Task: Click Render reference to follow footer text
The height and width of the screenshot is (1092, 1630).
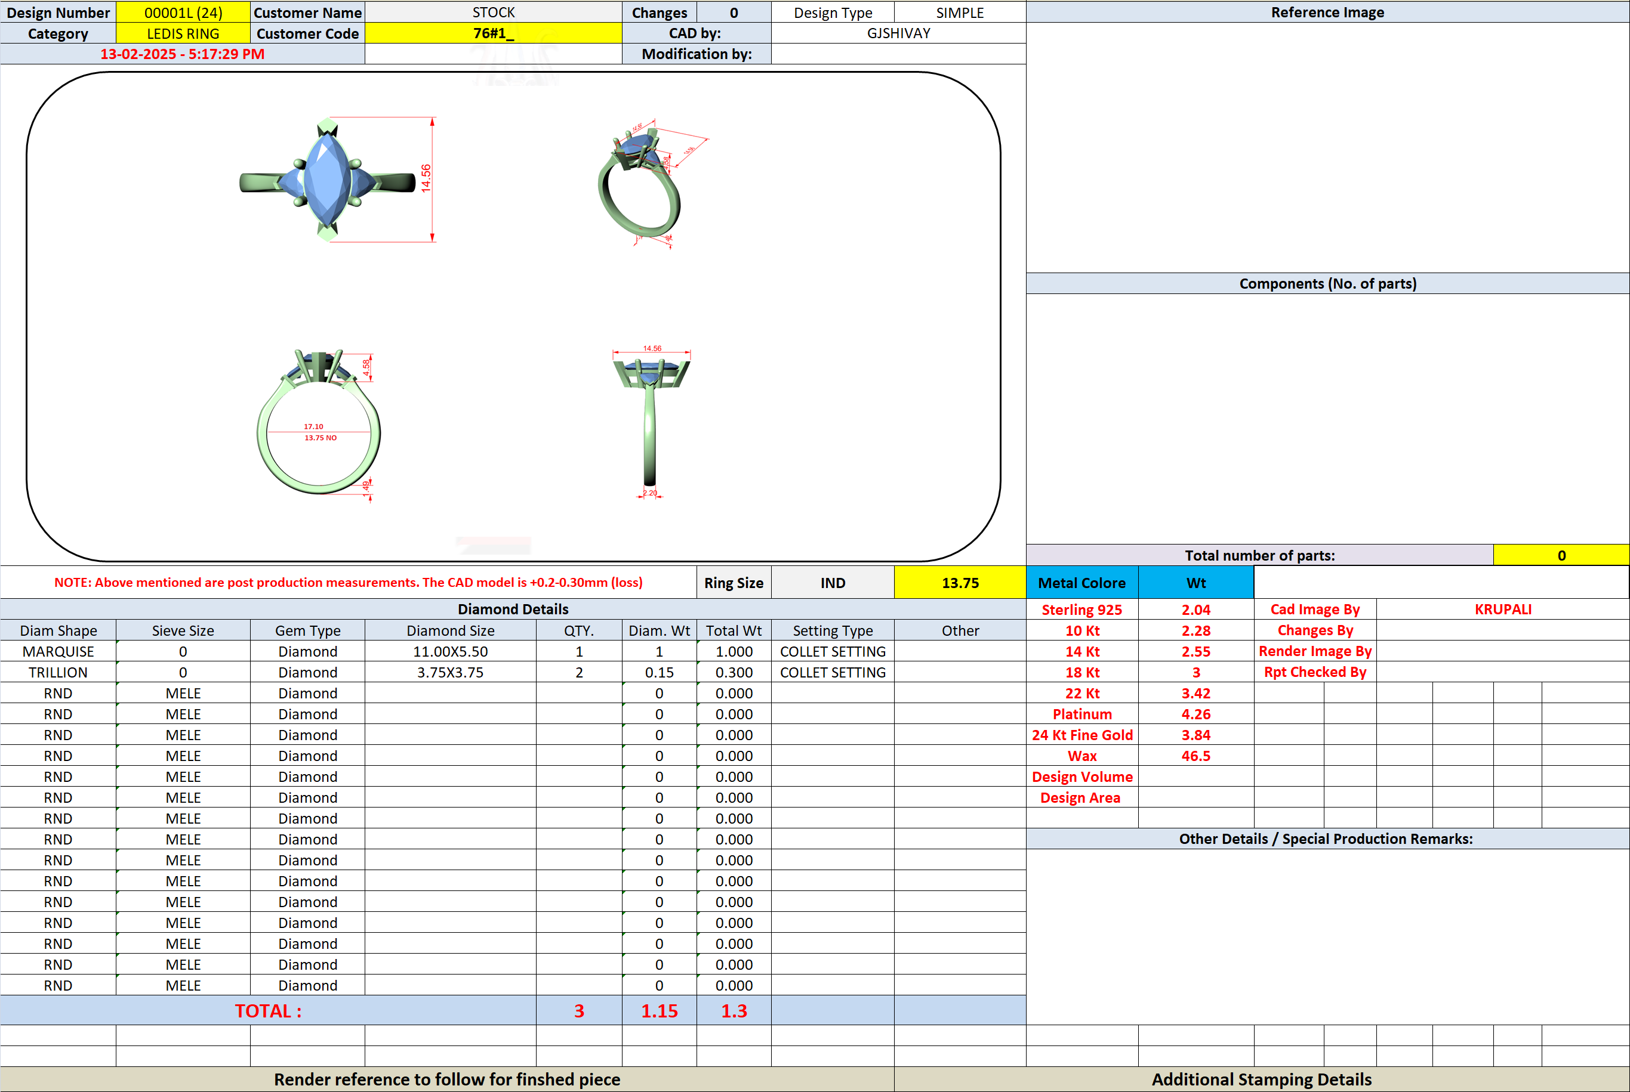Action: [446, 1079]
